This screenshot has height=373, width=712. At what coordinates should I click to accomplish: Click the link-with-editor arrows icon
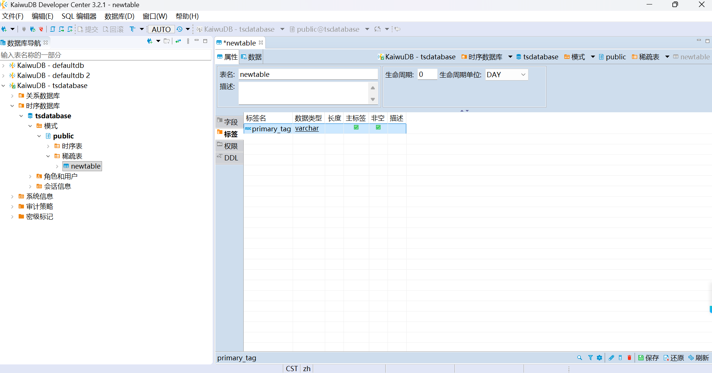click(178, 41)
